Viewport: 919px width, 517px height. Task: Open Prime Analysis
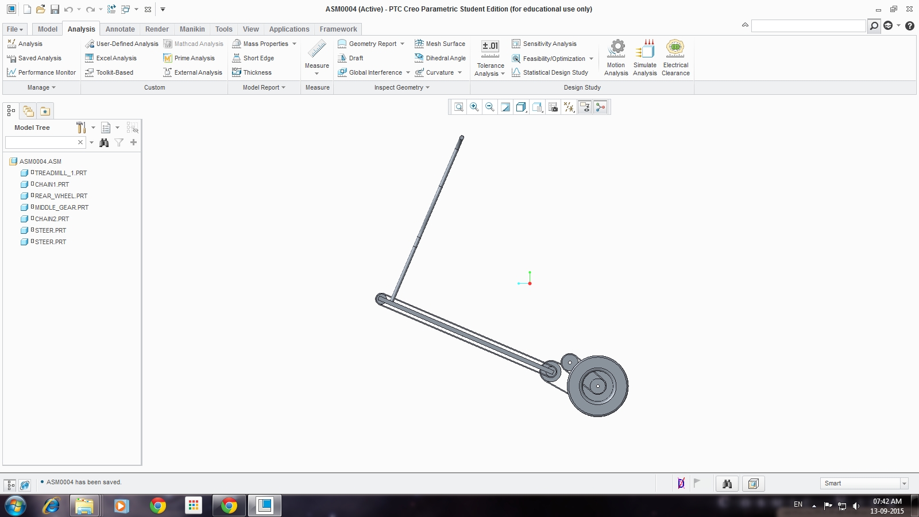pos(189,58)
